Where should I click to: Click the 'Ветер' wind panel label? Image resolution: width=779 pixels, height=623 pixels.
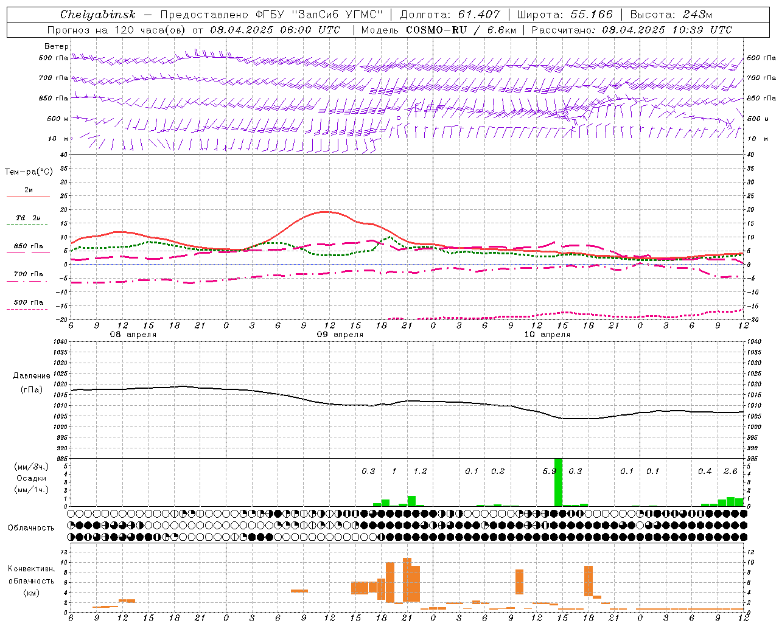click(x=57, y=46)
